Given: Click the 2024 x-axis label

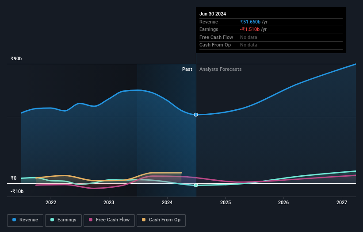Looking at the screenshot, I should pyautogui.click(x=167, y=202).
